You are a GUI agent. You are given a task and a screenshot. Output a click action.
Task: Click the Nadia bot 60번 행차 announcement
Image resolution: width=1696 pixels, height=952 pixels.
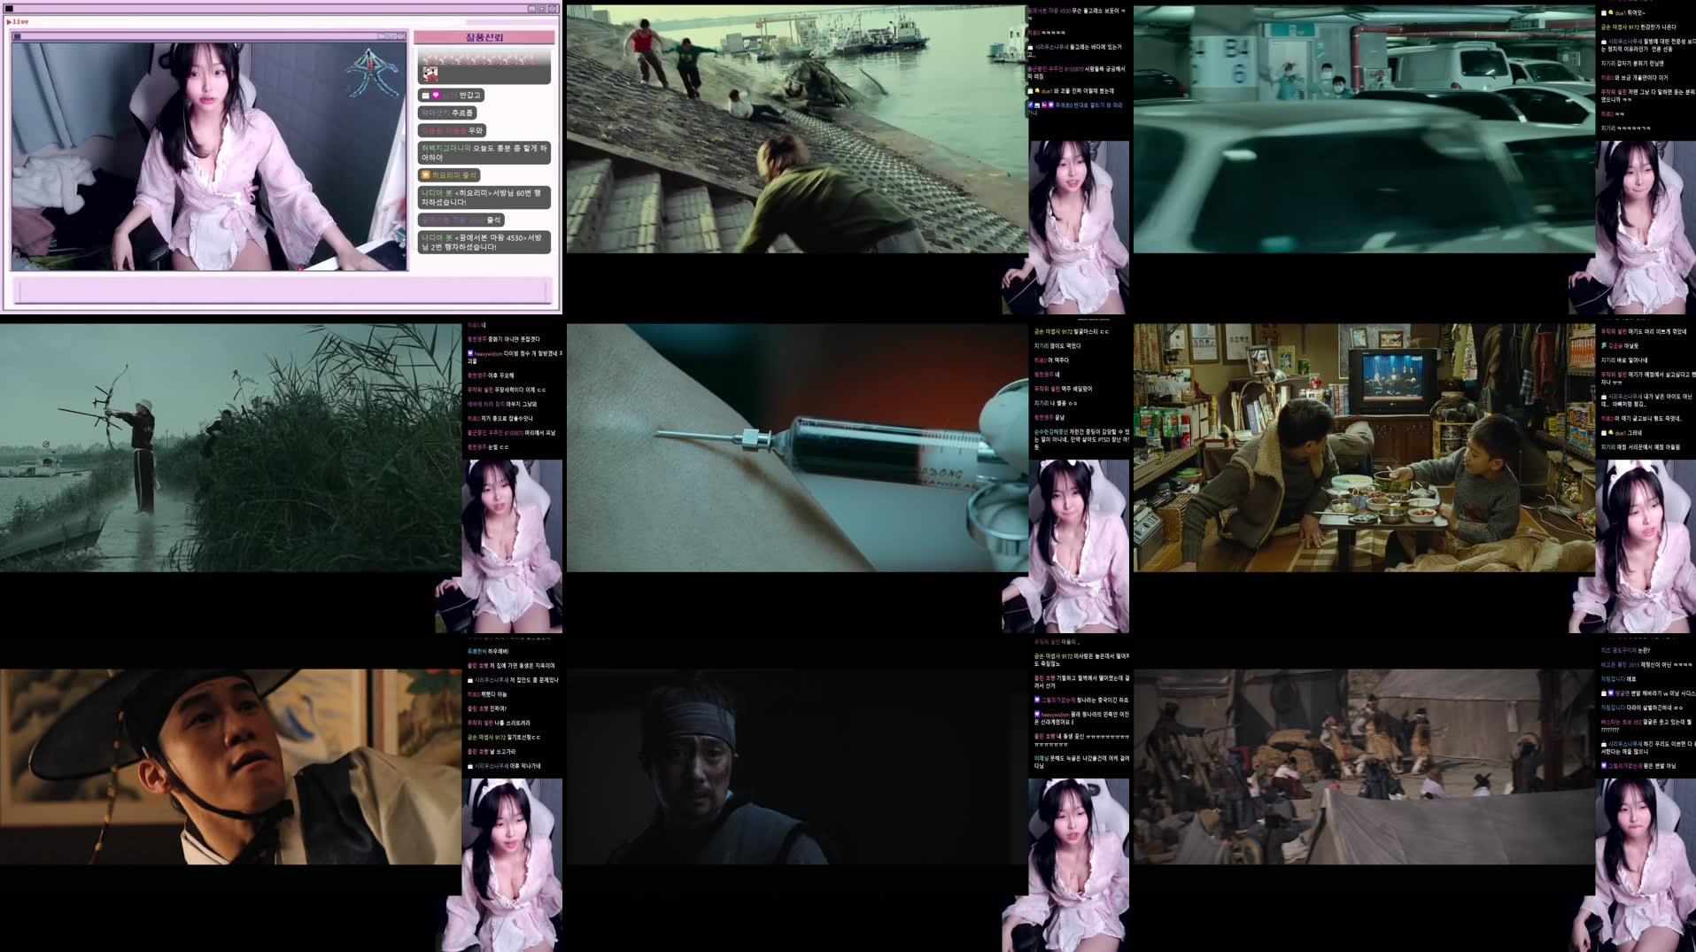click(484, 198)
